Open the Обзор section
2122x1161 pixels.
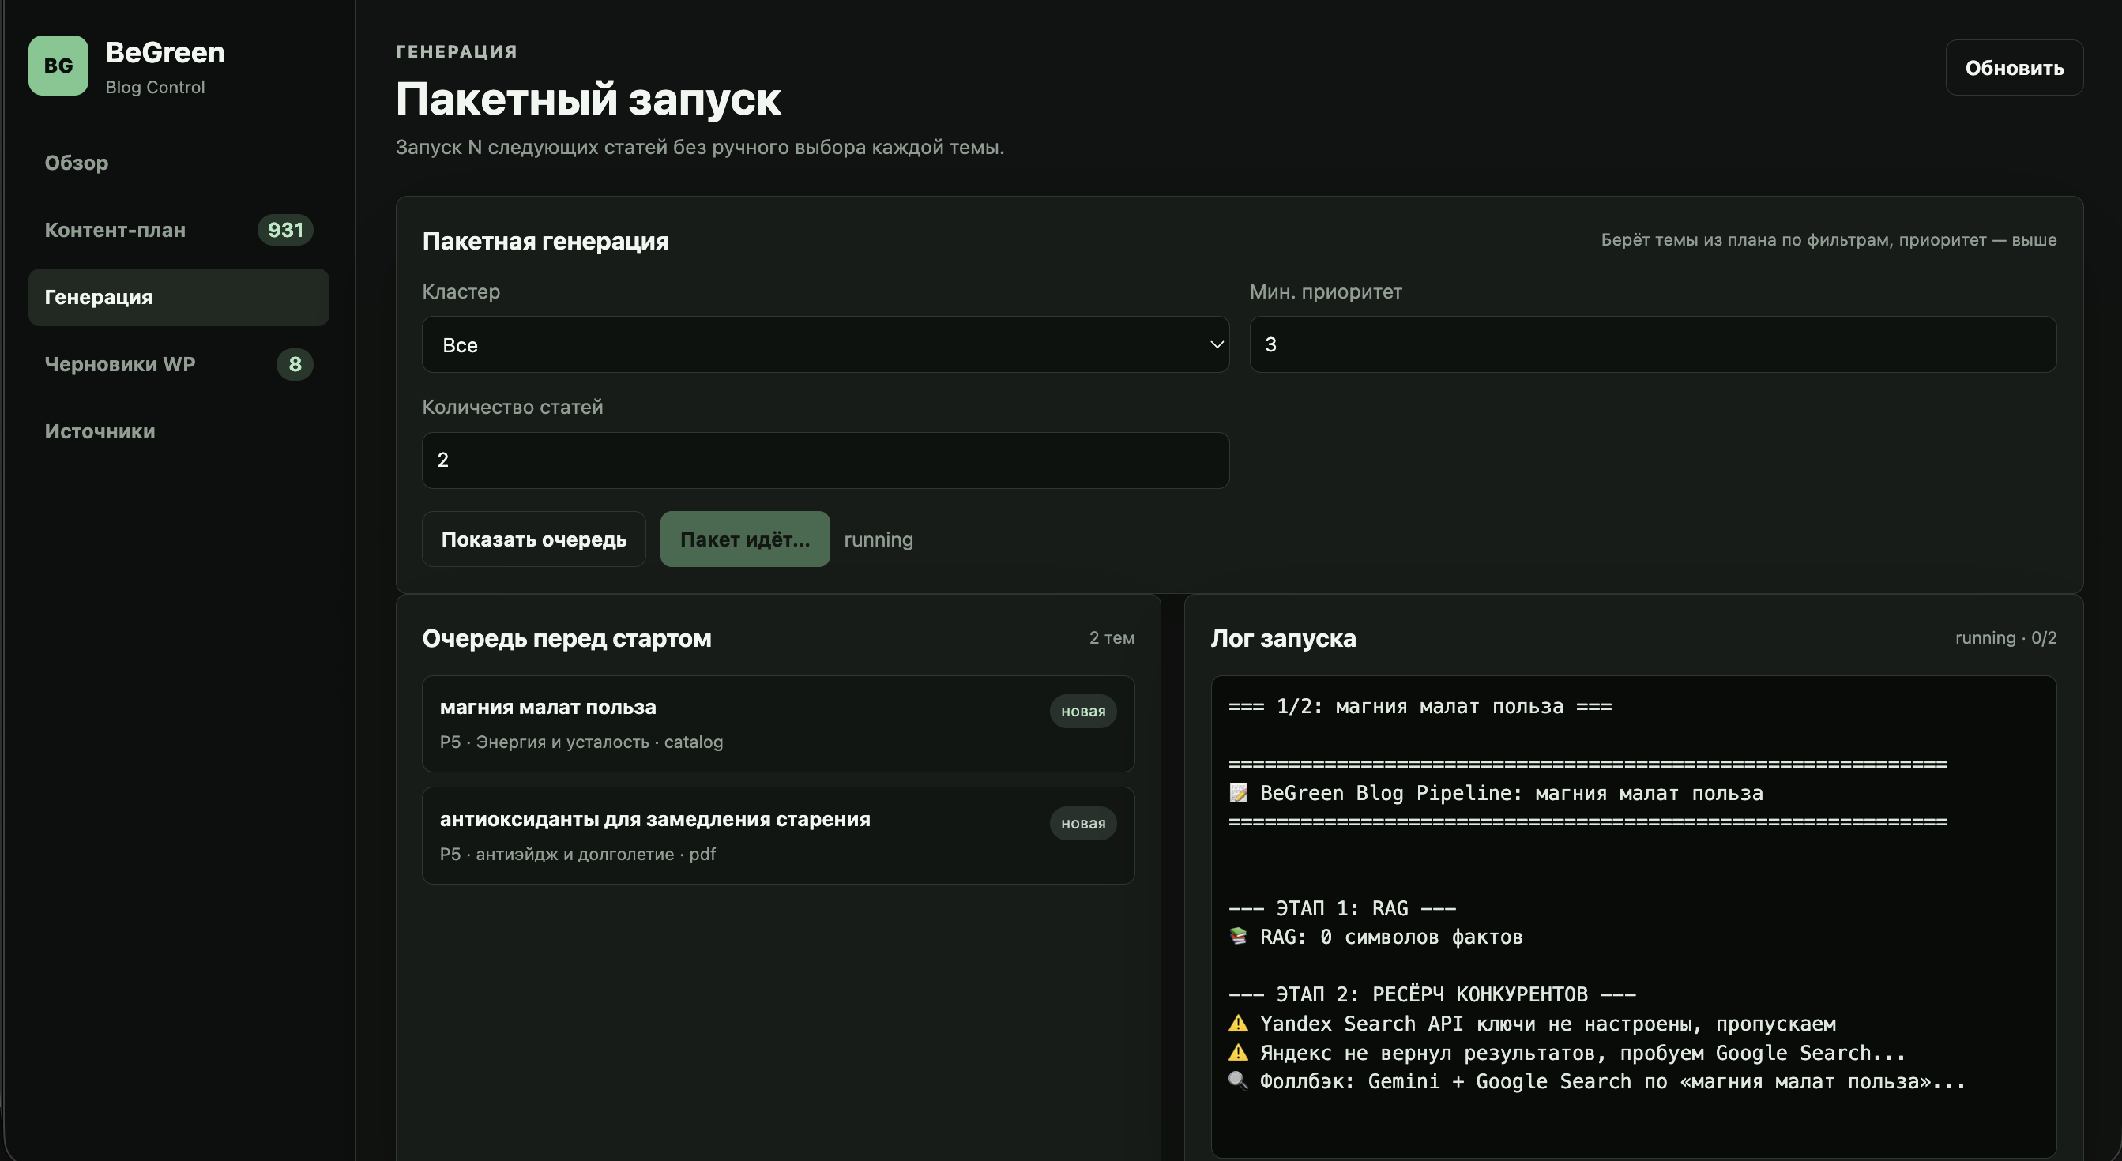coord(77,163)
